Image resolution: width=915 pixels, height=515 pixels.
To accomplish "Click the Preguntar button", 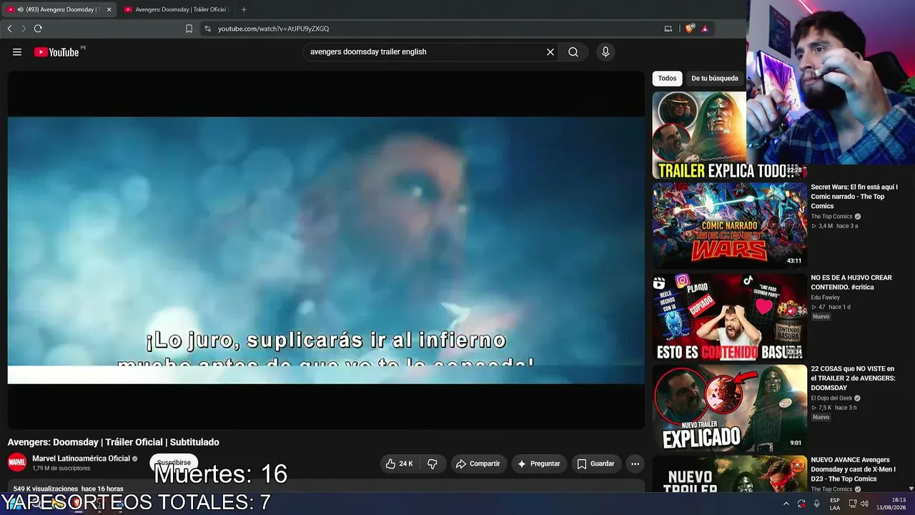I will click(539, 463).
